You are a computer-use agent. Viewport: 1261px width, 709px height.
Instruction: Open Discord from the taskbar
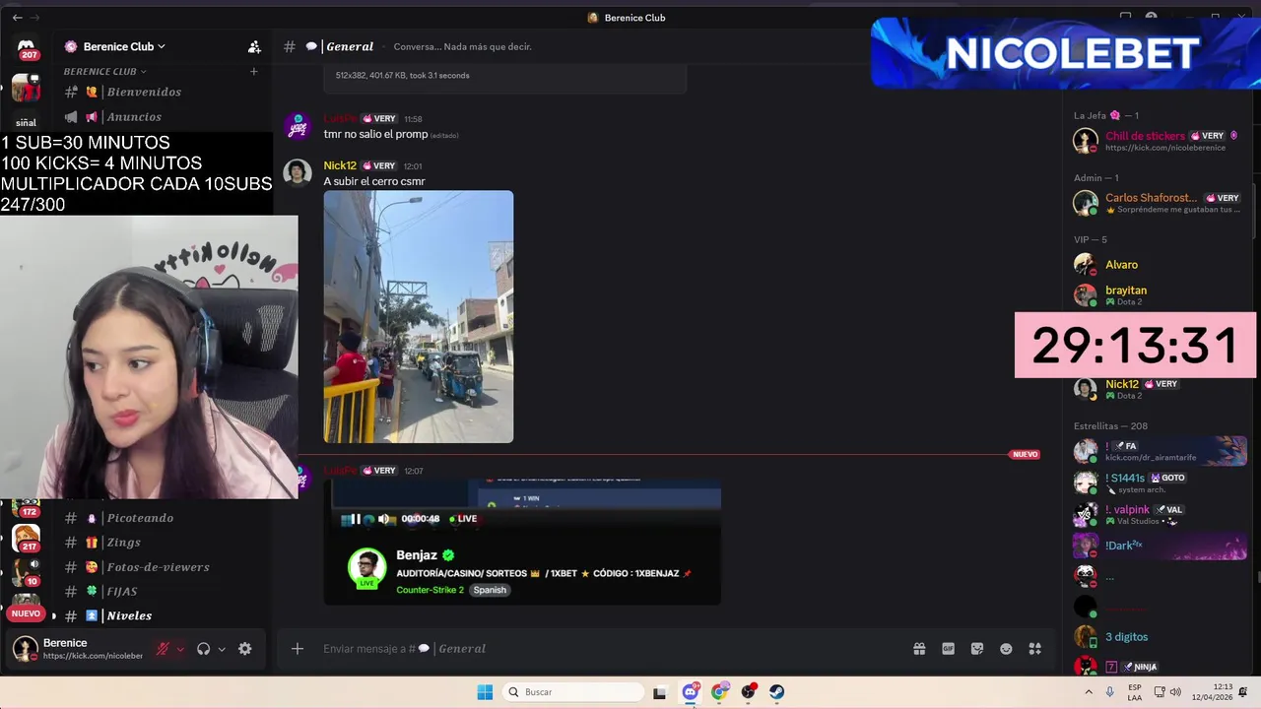691,692
